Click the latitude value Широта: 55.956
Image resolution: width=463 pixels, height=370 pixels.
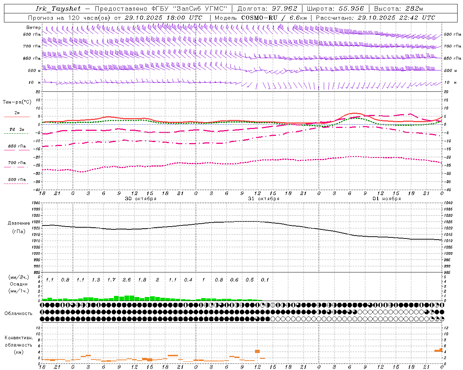[x=335, y=9]
